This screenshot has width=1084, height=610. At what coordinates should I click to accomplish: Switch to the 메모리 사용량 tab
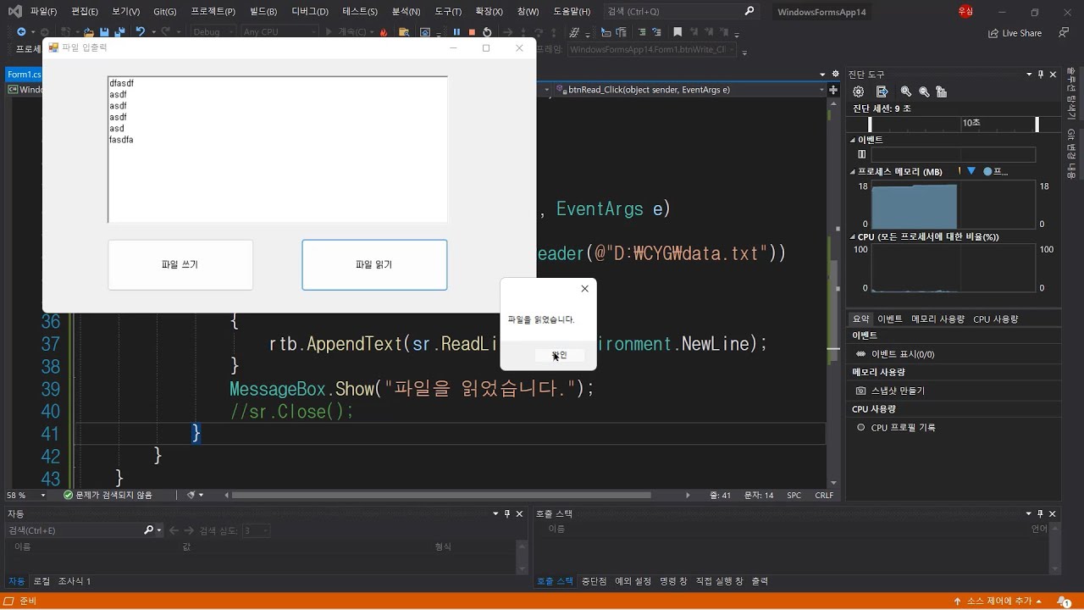click(937, 319)
